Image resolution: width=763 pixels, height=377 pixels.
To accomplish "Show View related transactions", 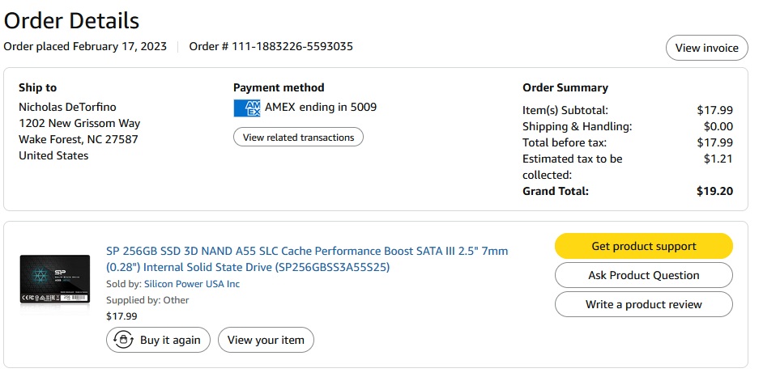I will (298, 138).
